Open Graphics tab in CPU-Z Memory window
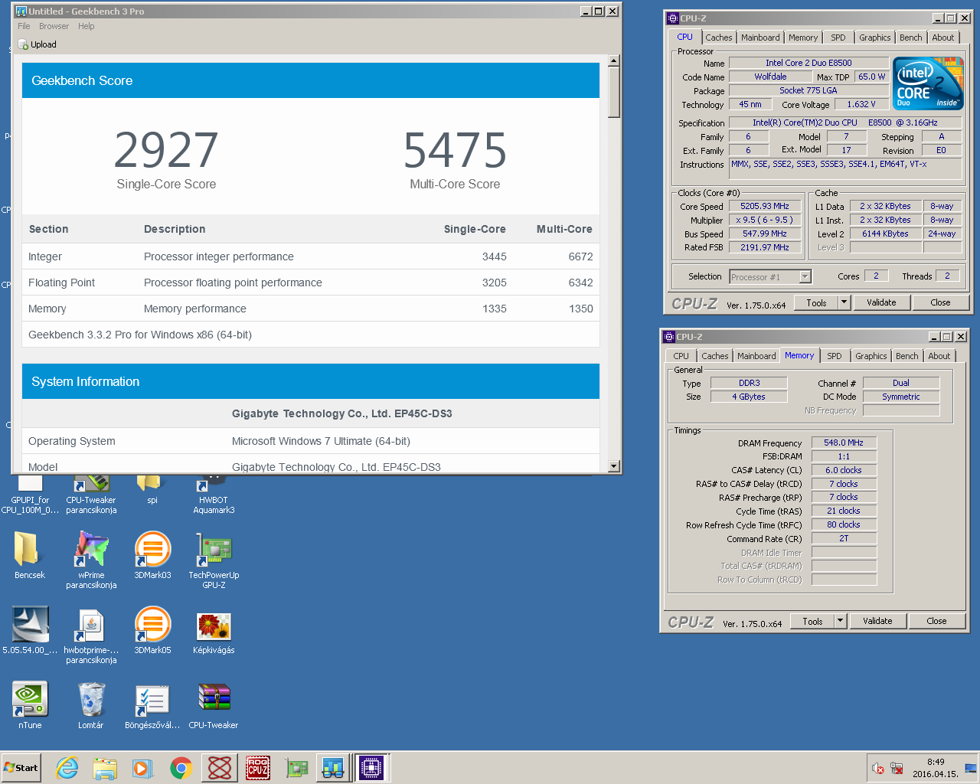The image size is (980, 784). tap(871, 356)
